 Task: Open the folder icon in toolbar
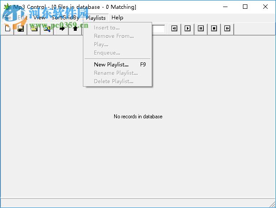click(x=34, y=29)
